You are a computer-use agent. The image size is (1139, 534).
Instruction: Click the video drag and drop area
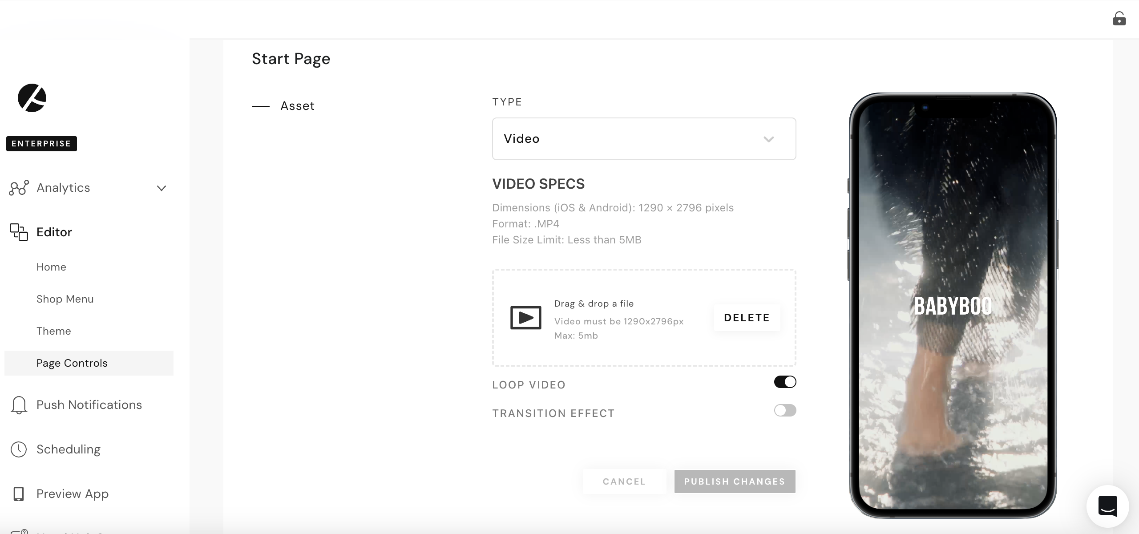point(644,318)
